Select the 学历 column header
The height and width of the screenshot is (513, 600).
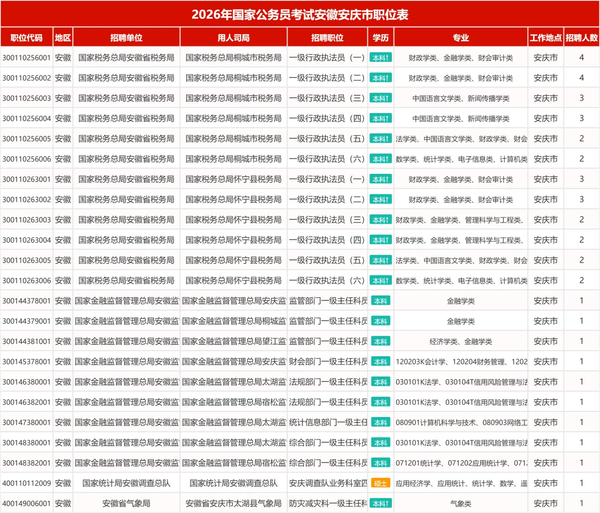click(x=380, y=38)
